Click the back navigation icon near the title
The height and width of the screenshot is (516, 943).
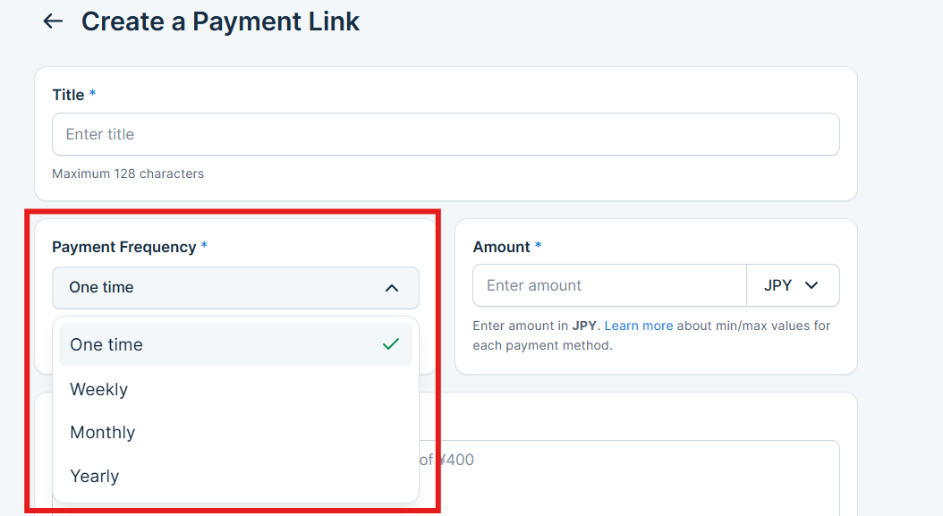click(x=52, y=21)
